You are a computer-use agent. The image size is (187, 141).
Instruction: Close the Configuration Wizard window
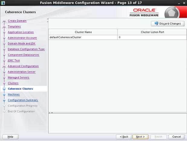184,3
